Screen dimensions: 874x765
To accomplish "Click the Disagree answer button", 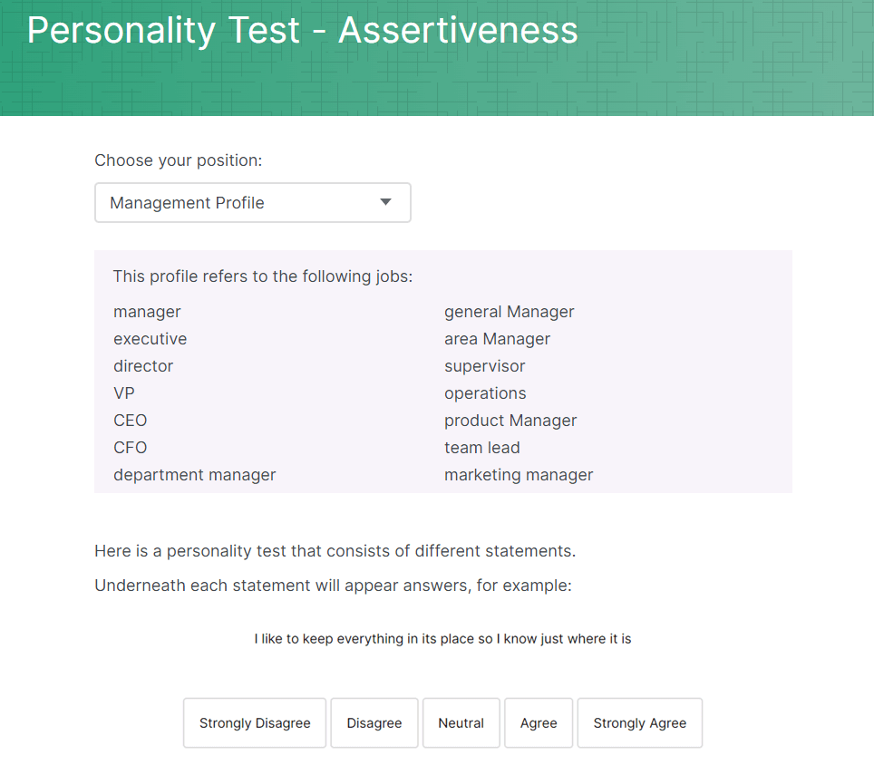I will (374, 722).
